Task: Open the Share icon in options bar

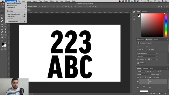Action: [x=167, y=7]
